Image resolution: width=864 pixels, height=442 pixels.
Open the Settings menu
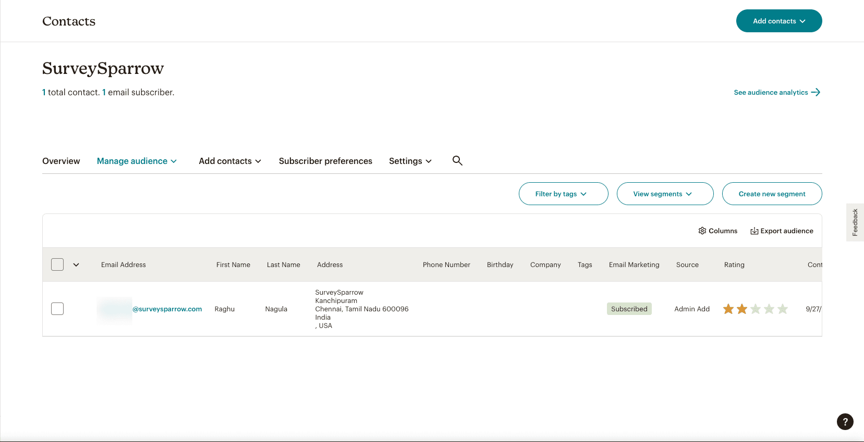[x=410, y=161]
